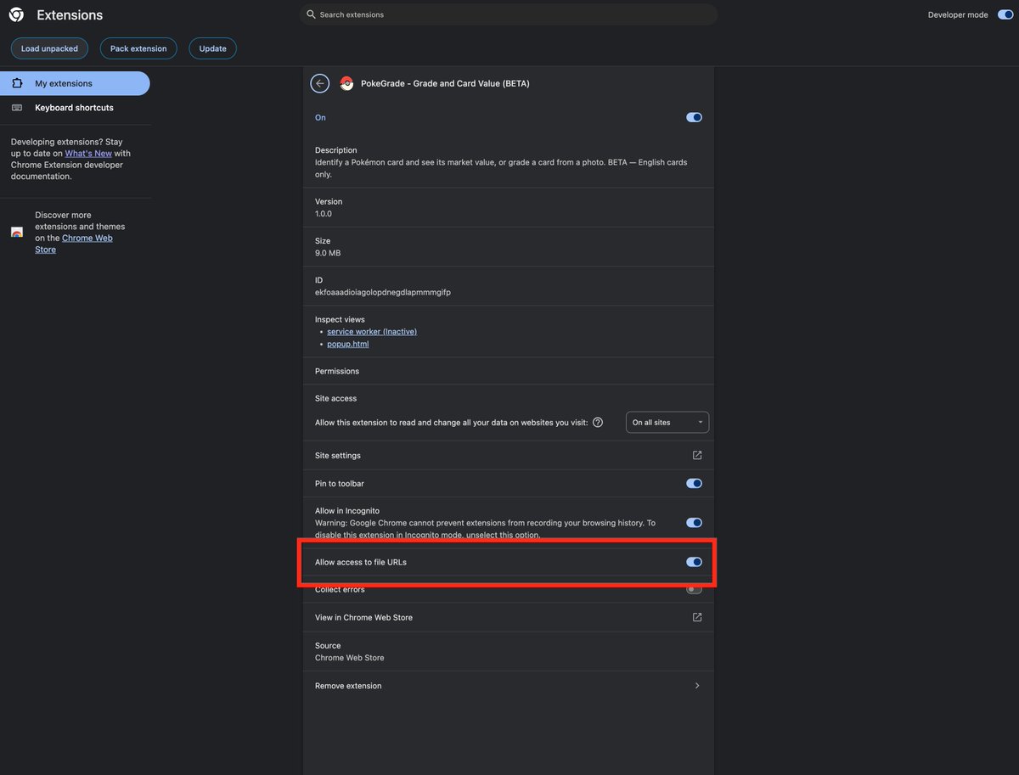This screenshot has height=775, width=1019.
Task: Focus the Search extensions field
Action: [509, 14]
